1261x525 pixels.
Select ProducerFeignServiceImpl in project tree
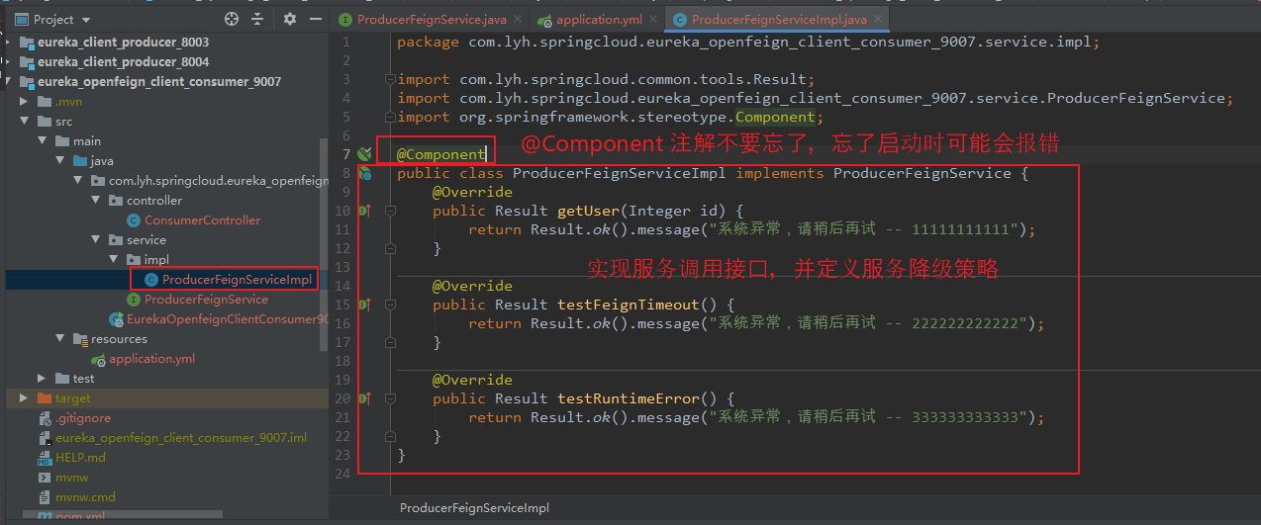pos(237,280)
